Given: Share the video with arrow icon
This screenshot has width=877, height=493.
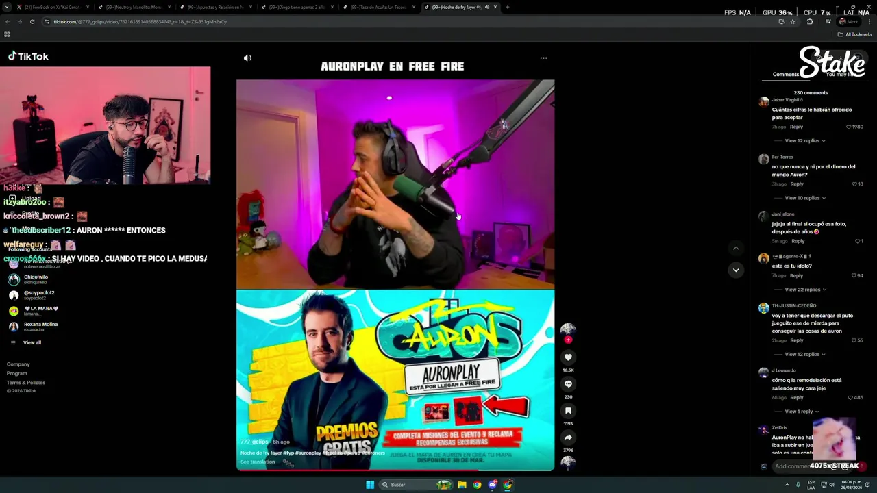Looking at the screenshot, I should [568, 438].
